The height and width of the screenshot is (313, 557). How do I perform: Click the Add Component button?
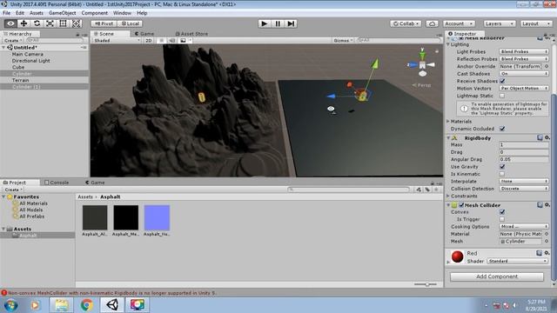pos(497,276)
